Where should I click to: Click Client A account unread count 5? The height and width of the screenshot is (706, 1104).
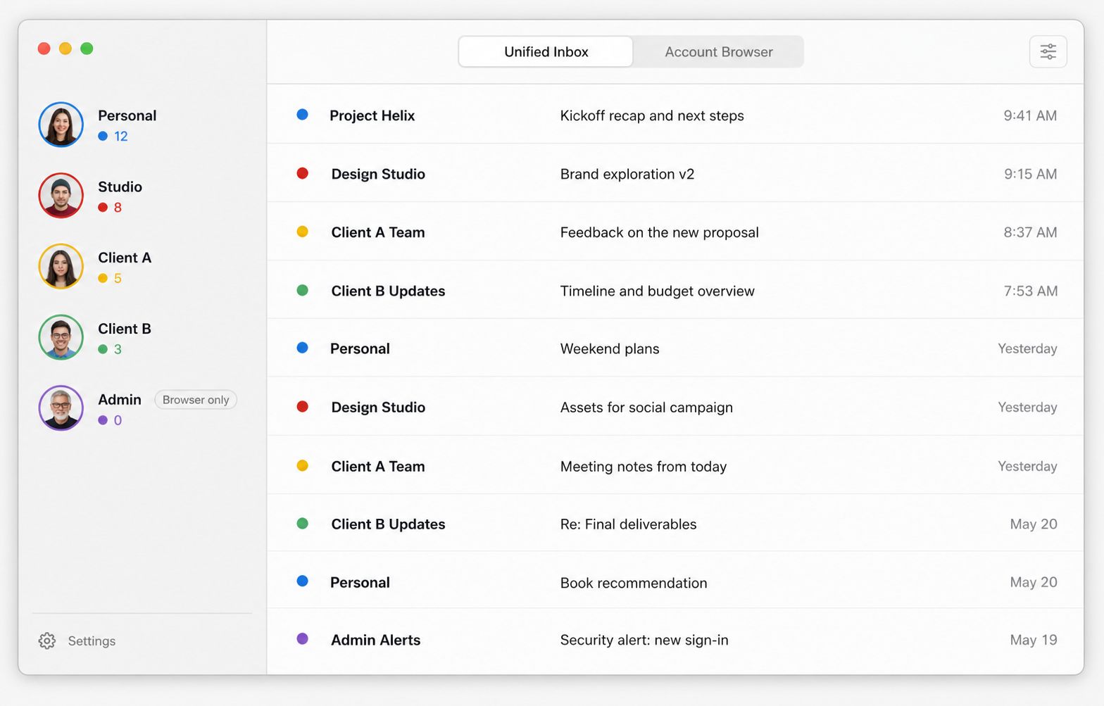pos(118,278)
